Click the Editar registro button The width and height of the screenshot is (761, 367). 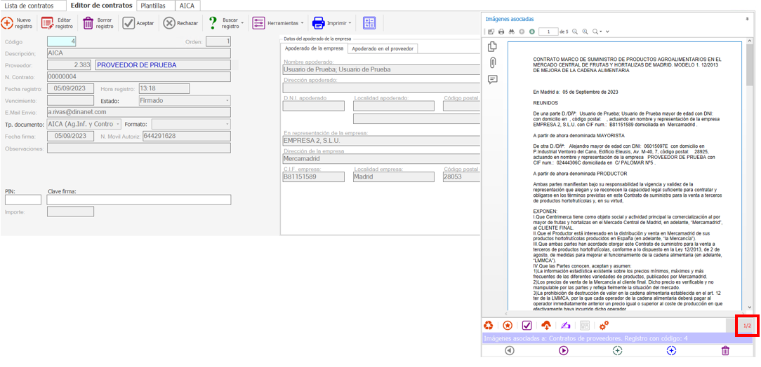(x=57, y=23)
